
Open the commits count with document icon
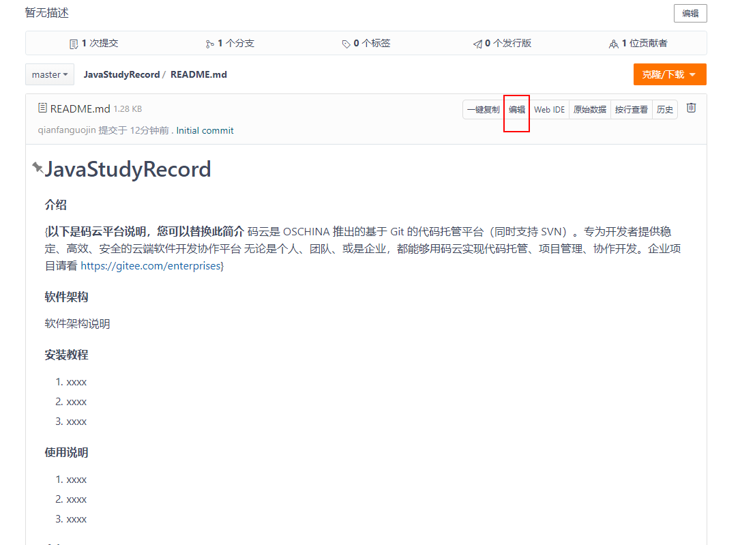(x=94, y=44)
